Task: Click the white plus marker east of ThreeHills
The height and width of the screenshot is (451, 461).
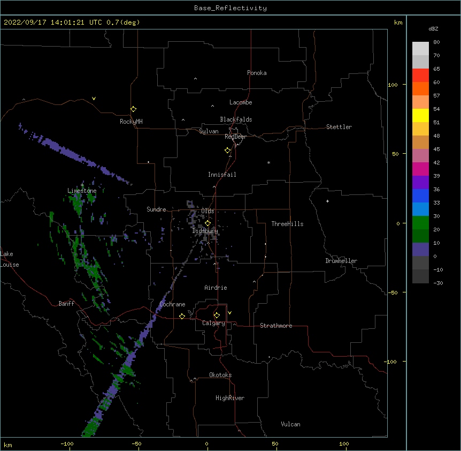Action: pos(327,201)
